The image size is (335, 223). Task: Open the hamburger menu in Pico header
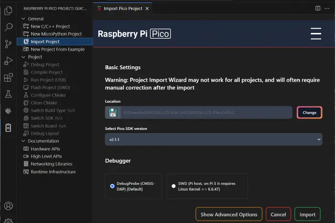315,34
